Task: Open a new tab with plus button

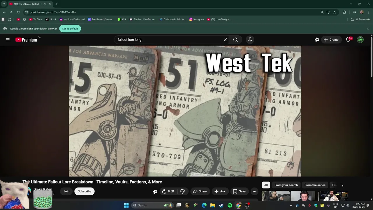Action: click(57, 4)
